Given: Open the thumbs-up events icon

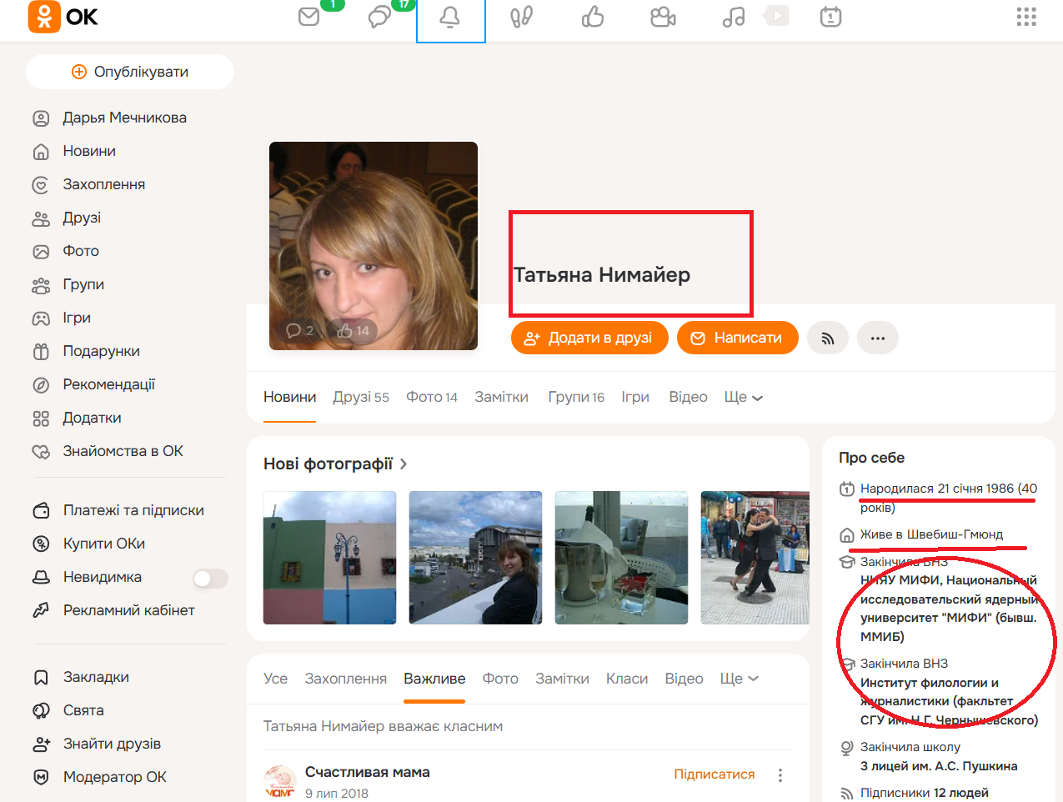Looking at the screenshot, I should point(593,17).
